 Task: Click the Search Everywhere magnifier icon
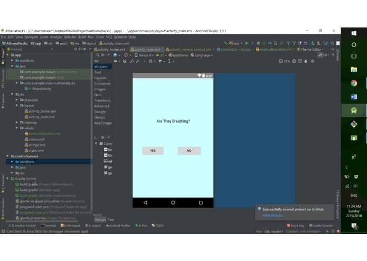tap(332, 43)
